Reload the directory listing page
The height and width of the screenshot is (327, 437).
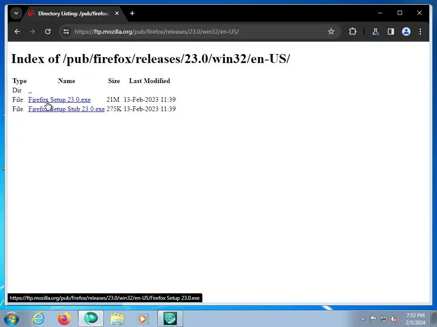48,32
